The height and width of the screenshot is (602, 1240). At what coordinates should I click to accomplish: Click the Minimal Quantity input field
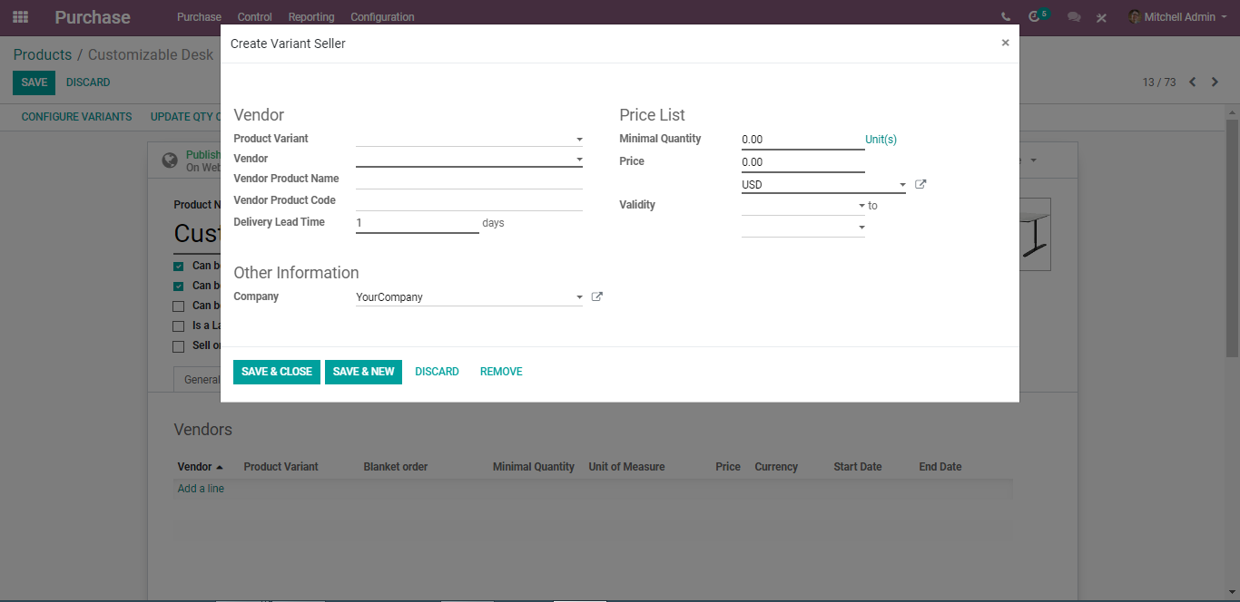[x=802, y=140]
